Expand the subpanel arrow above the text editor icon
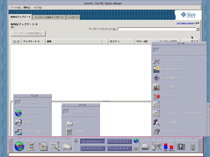This screenshot has height=157, width=210. coord(55,139)
